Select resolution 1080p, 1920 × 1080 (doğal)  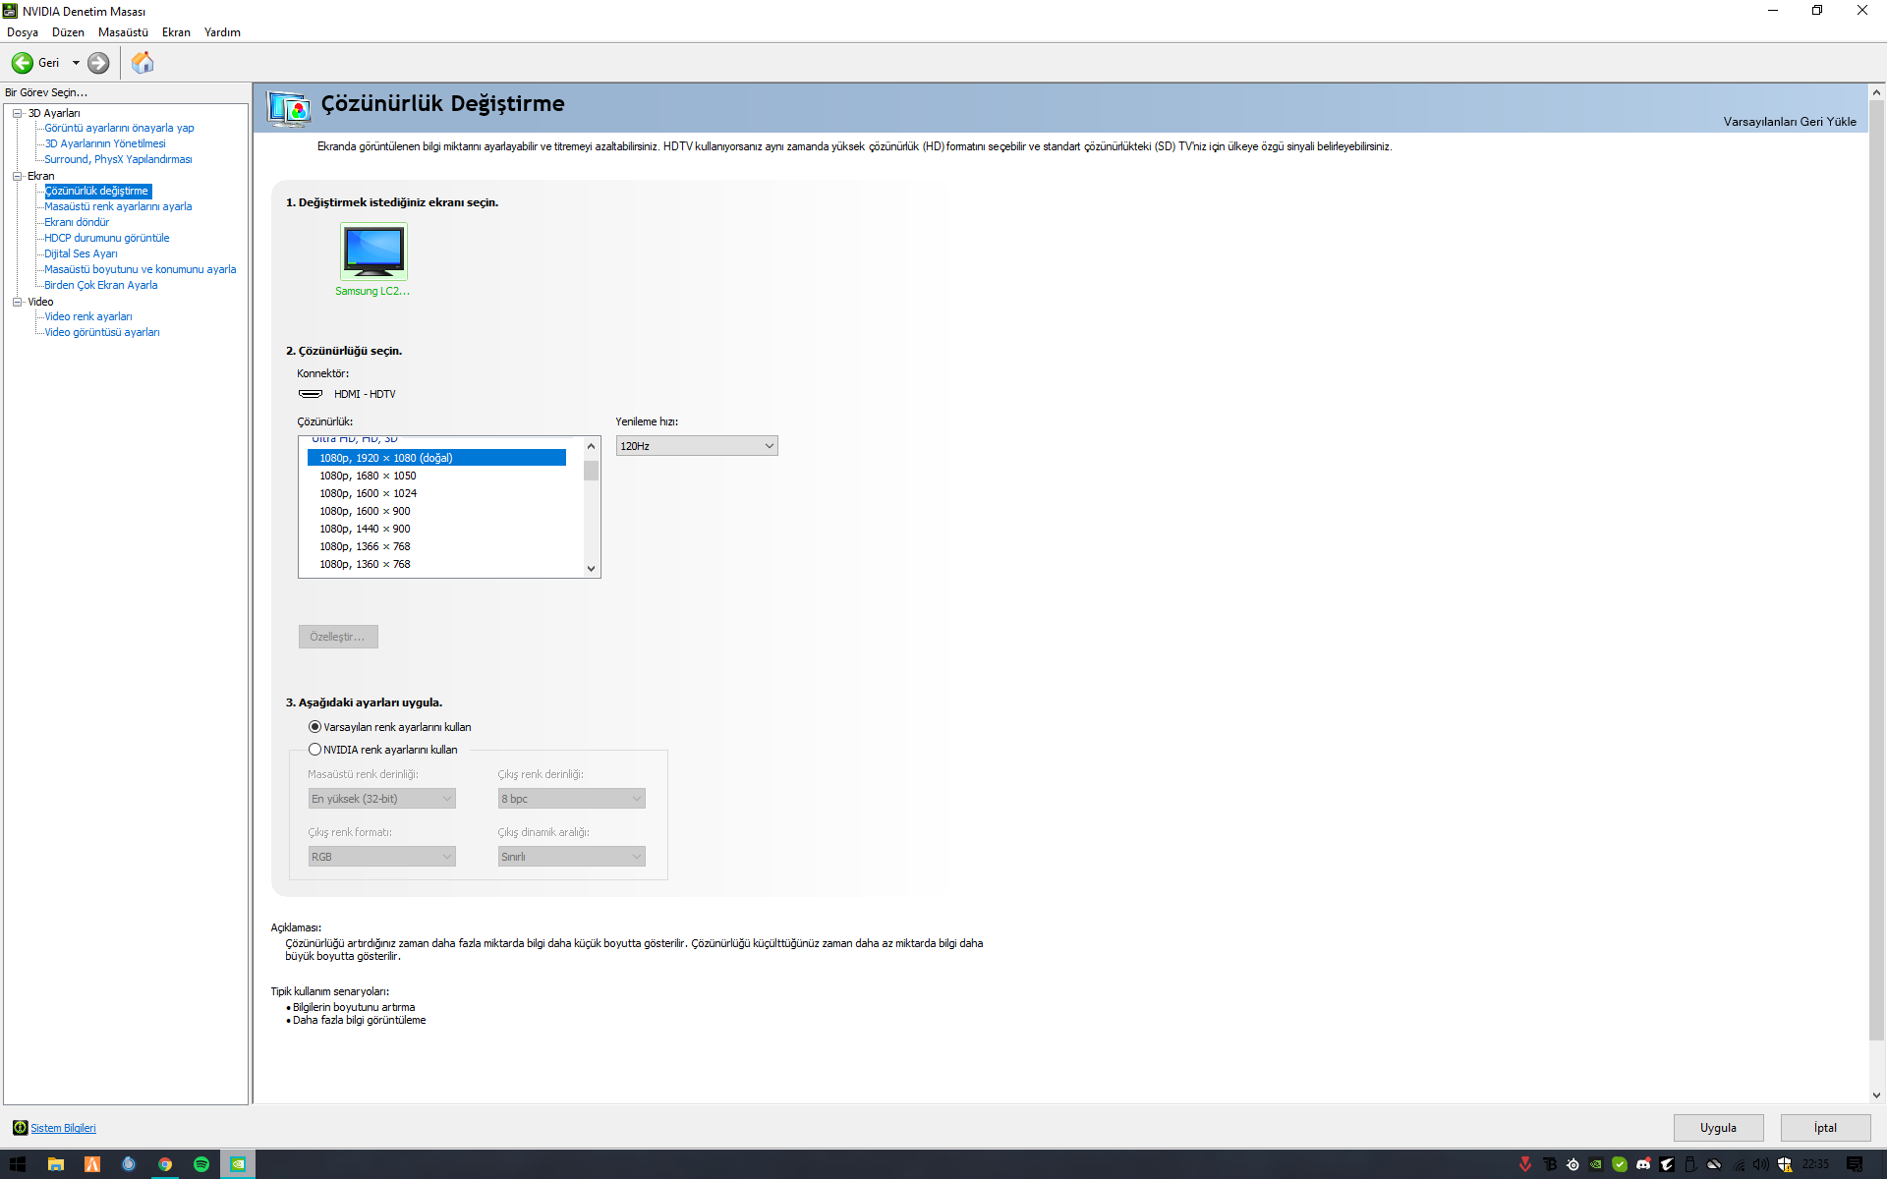[x=436, y=458]
